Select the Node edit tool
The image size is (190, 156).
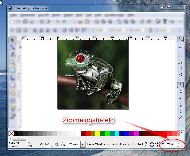click(13, 47)
